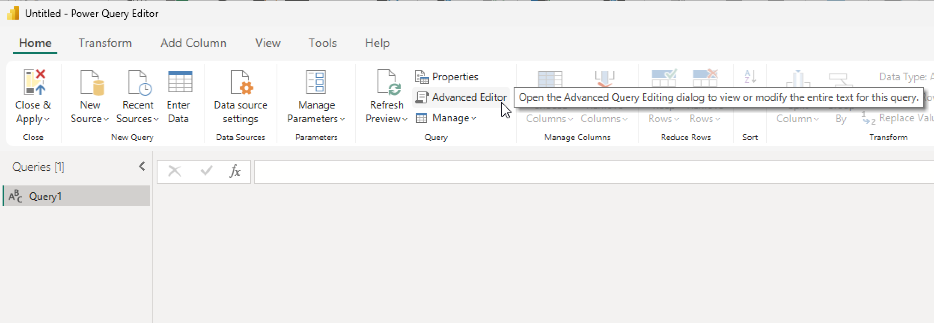Click the Remove Rows icon
This screenshot has width=934, height=323.
click(x=705, y=78)
